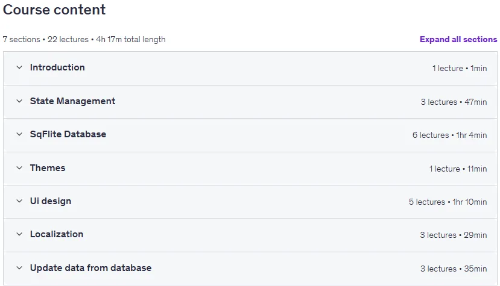The height and width of the screenshot is (286, 500).
Task: Click the chevron beside Introduction
Action: tap(19, 67)
